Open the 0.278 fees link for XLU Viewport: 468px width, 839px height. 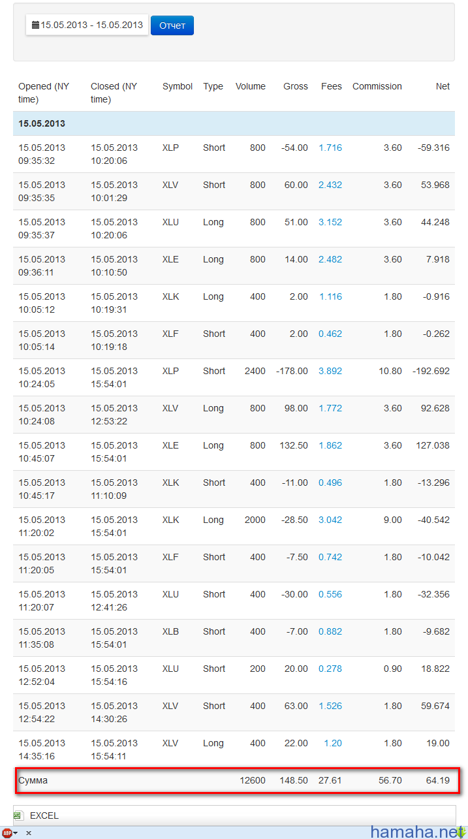[x=330, y=669]
